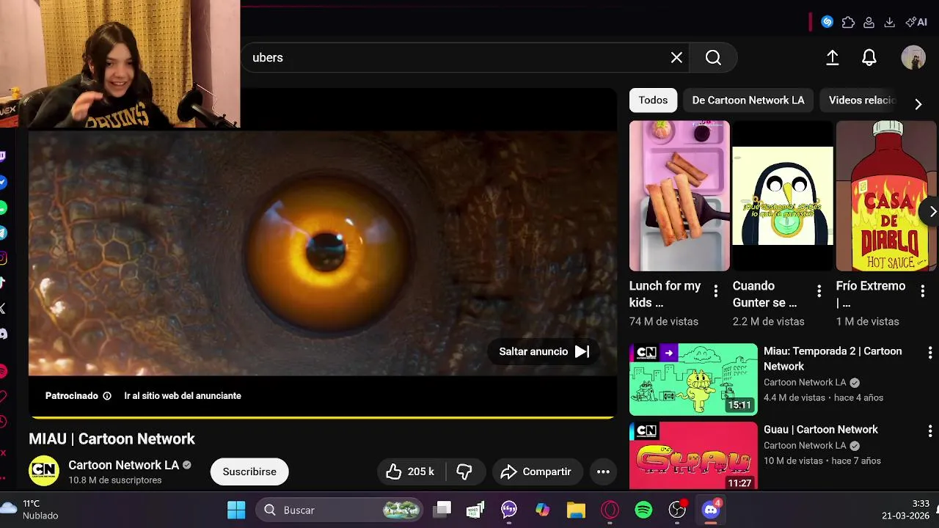Click the Guau | Cartoon Network title
939x528 pixels.
click(821, 430)
